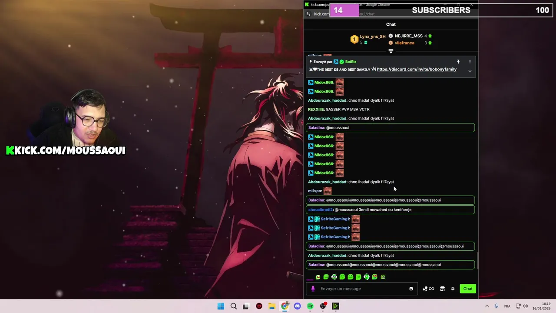
Task: Open the pinned message three-dot menu
Action: (470, 62)
